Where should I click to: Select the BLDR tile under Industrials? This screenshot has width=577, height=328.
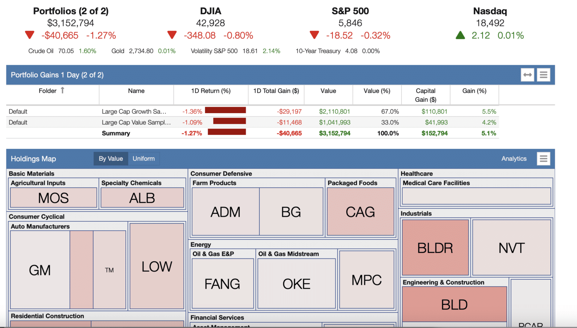click(x=435, y=247)
